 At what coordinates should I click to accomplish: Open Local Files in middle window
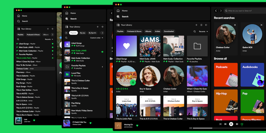click(84, 74)
